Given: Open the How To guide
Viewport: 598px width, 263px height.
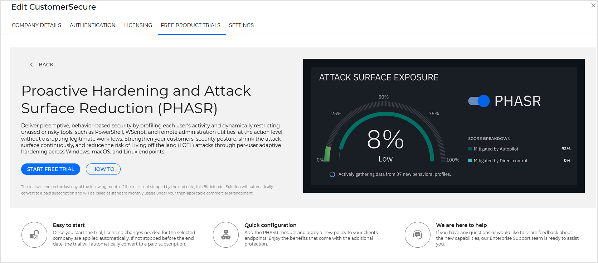Looking at the screenshot, I should pyautogui.click(x=103, y=169).
